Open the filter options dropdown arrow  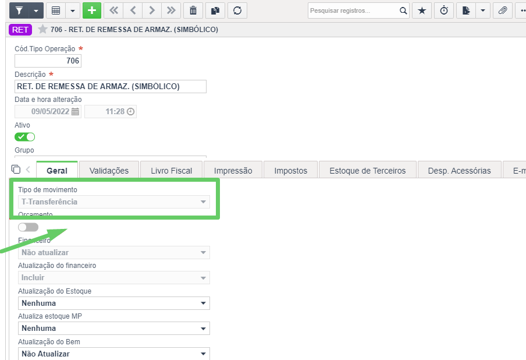[x=36, y=10]
